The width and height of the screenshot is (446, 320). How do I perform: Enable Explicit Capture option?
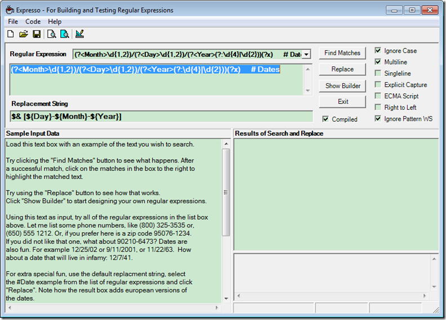378,84
